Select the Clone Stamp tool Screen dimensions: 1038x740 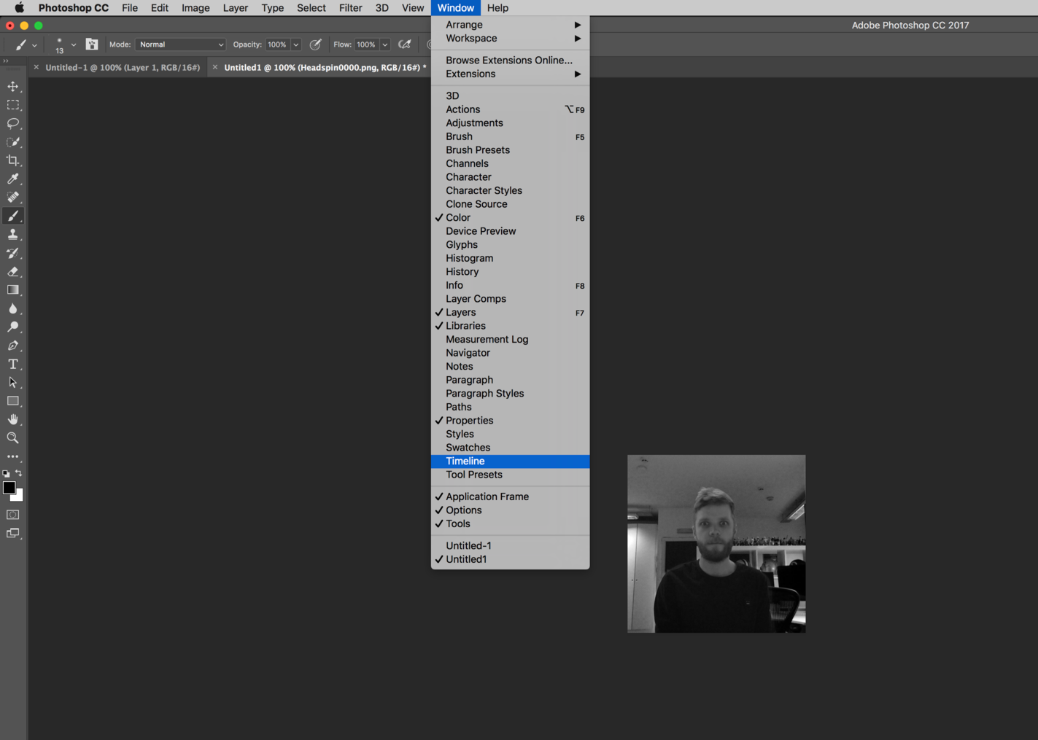coord(13,234)
